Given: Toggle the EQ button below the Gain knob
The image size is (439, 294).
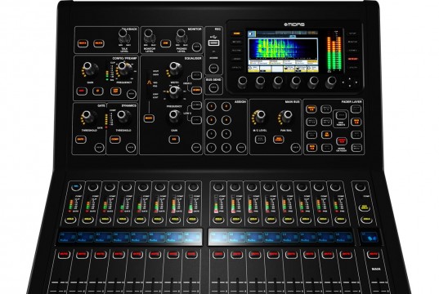Looking at the screenshot, I should (x=174, y=140).
